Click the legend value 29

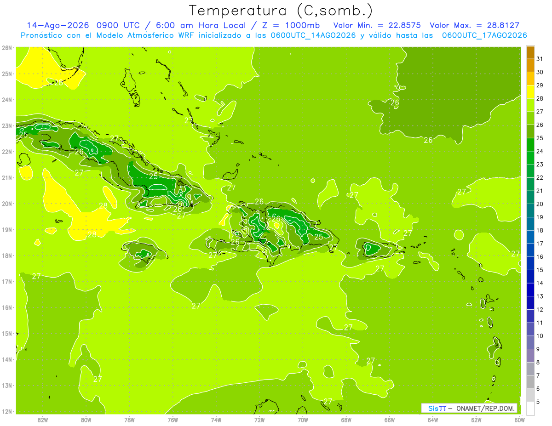pos(540,85)
